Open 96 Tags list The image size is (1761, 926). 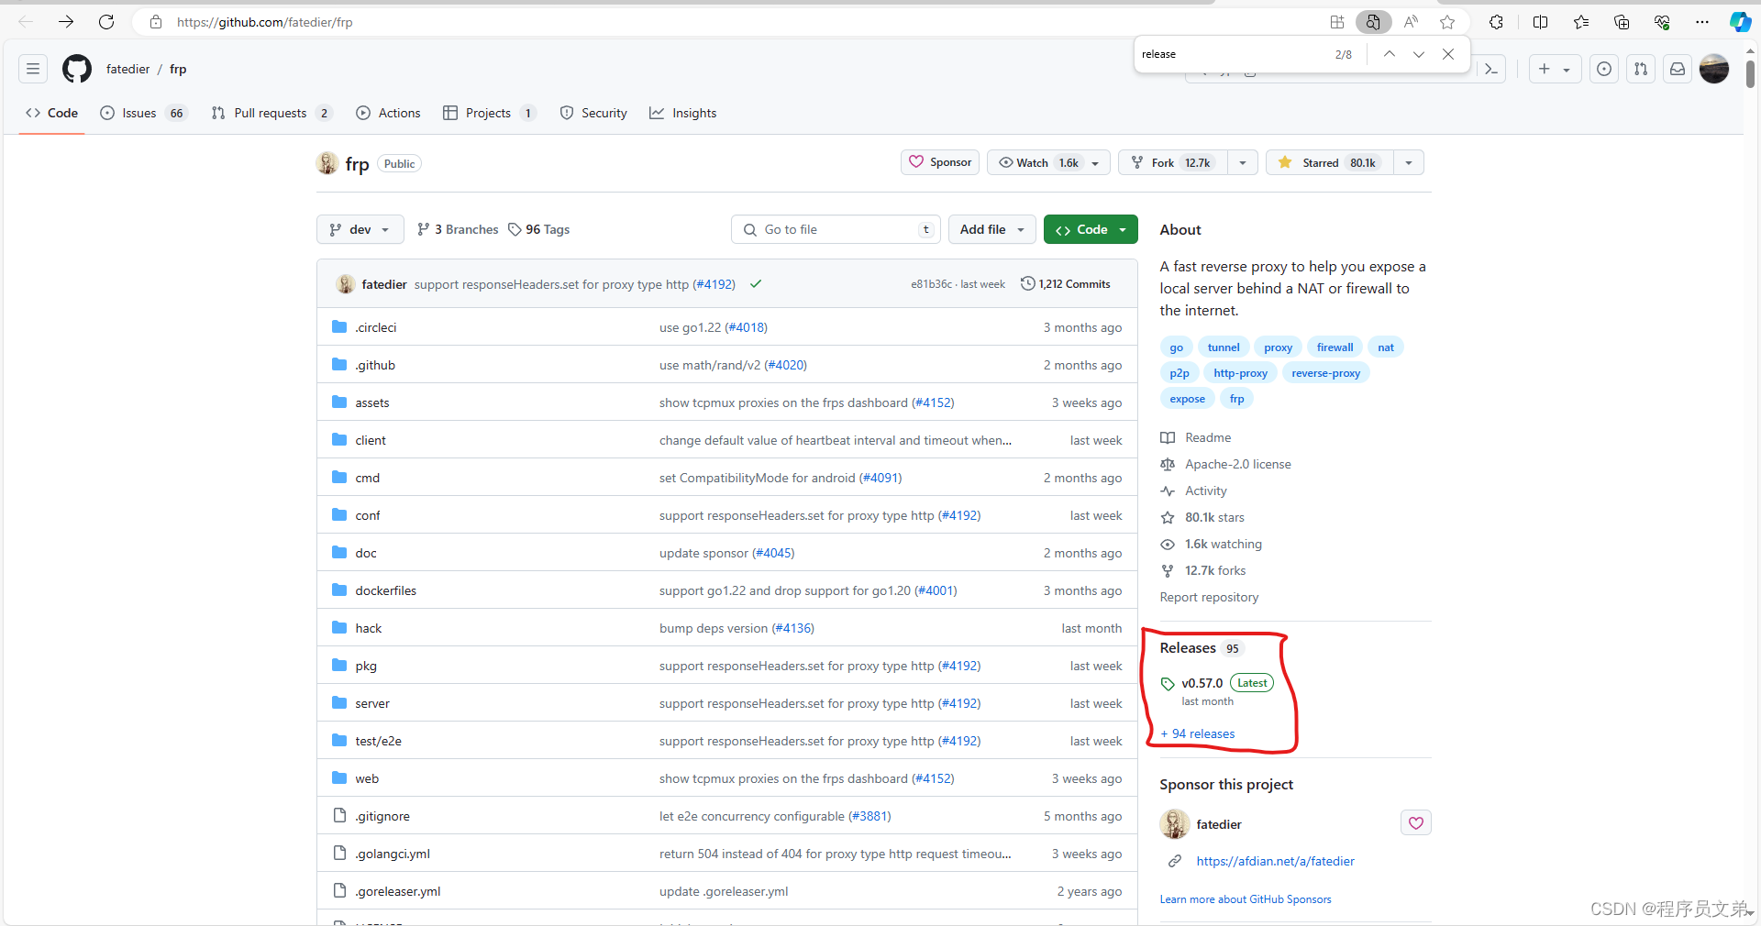pyautogui.click(x=539, y=229)
